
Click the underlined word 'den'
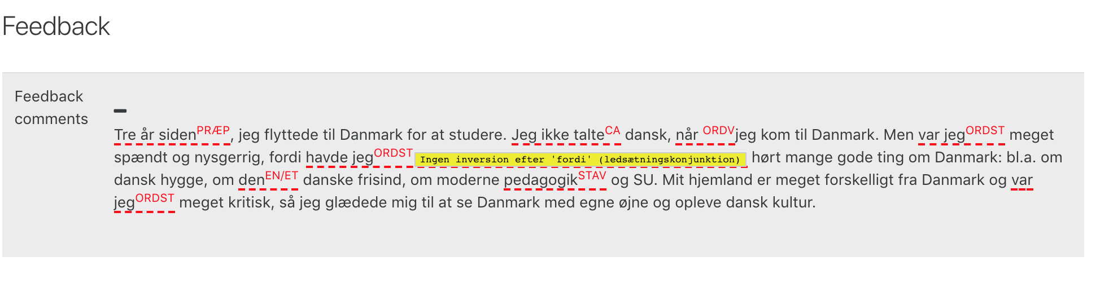click(x=252, y=180)
